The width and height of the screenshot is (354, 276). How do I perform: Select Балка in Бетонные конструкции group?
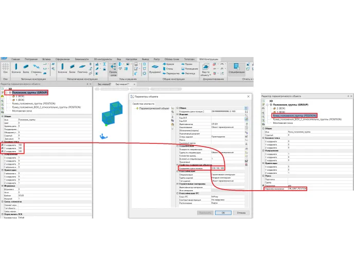click(26, 68)
